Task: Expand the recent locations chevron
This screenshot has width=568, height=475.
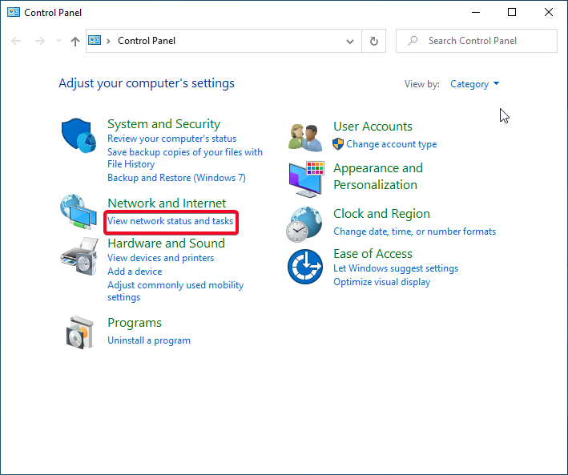Action: [58, 42]
